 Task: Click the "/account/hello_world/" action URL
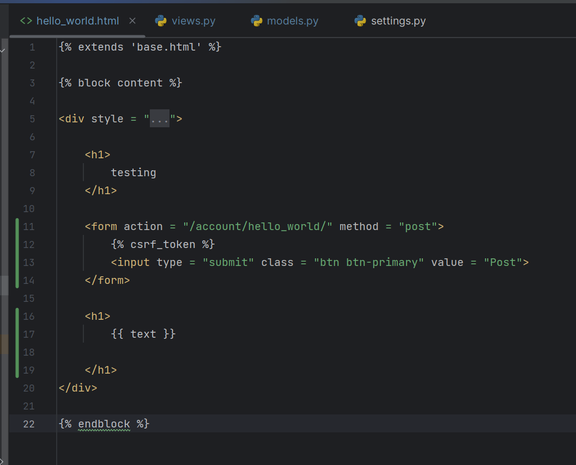point(258,226)
